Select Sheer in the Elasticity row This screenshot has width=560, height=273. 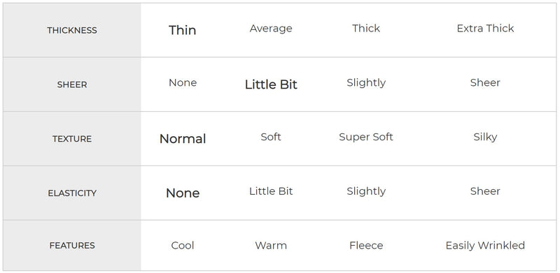(x=485, y=191)
